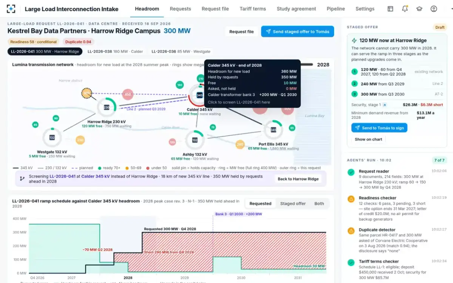
Task: Select request chip LL-2026-038 Calder
Action: (x=115, y=52)
